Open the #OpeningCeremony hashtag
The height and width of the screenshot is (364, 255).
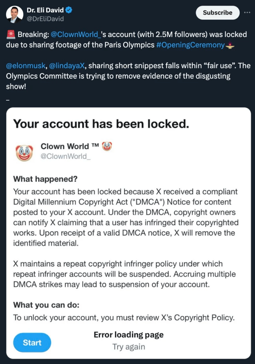tap(190, 45)
